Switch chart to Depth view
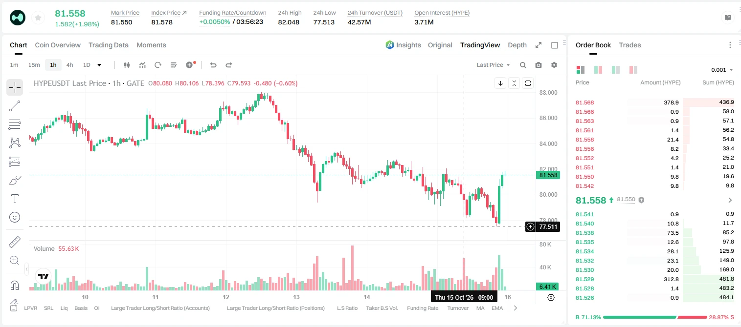The height and width of the screenshot is (327, 741). point(517,45)
